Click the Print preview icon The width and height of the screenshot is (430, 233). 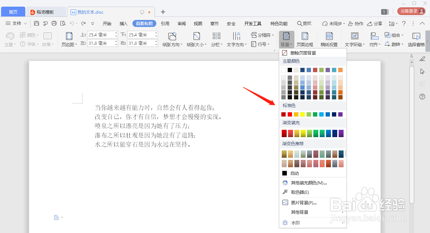(63, 23)
